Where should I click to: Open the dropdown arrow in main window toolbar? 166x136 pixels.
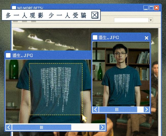click(x=151, y=20)
